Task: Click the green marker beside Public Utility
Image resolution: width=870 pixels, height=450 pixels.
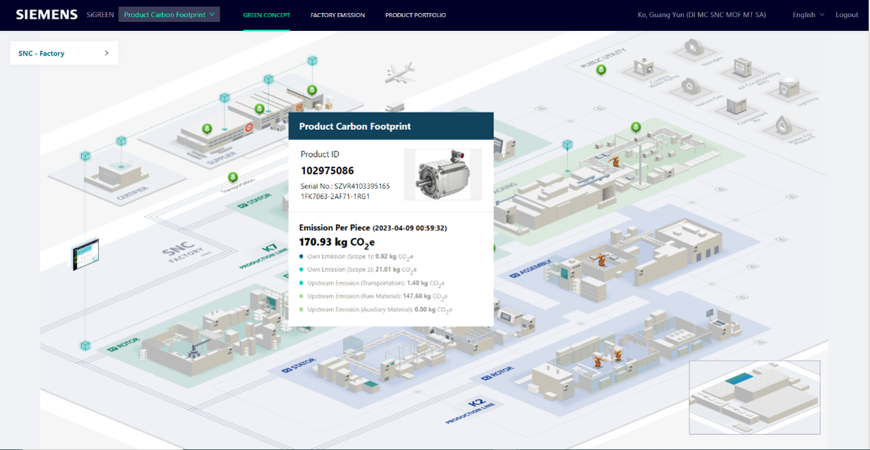Action: [x=601, y=70]
